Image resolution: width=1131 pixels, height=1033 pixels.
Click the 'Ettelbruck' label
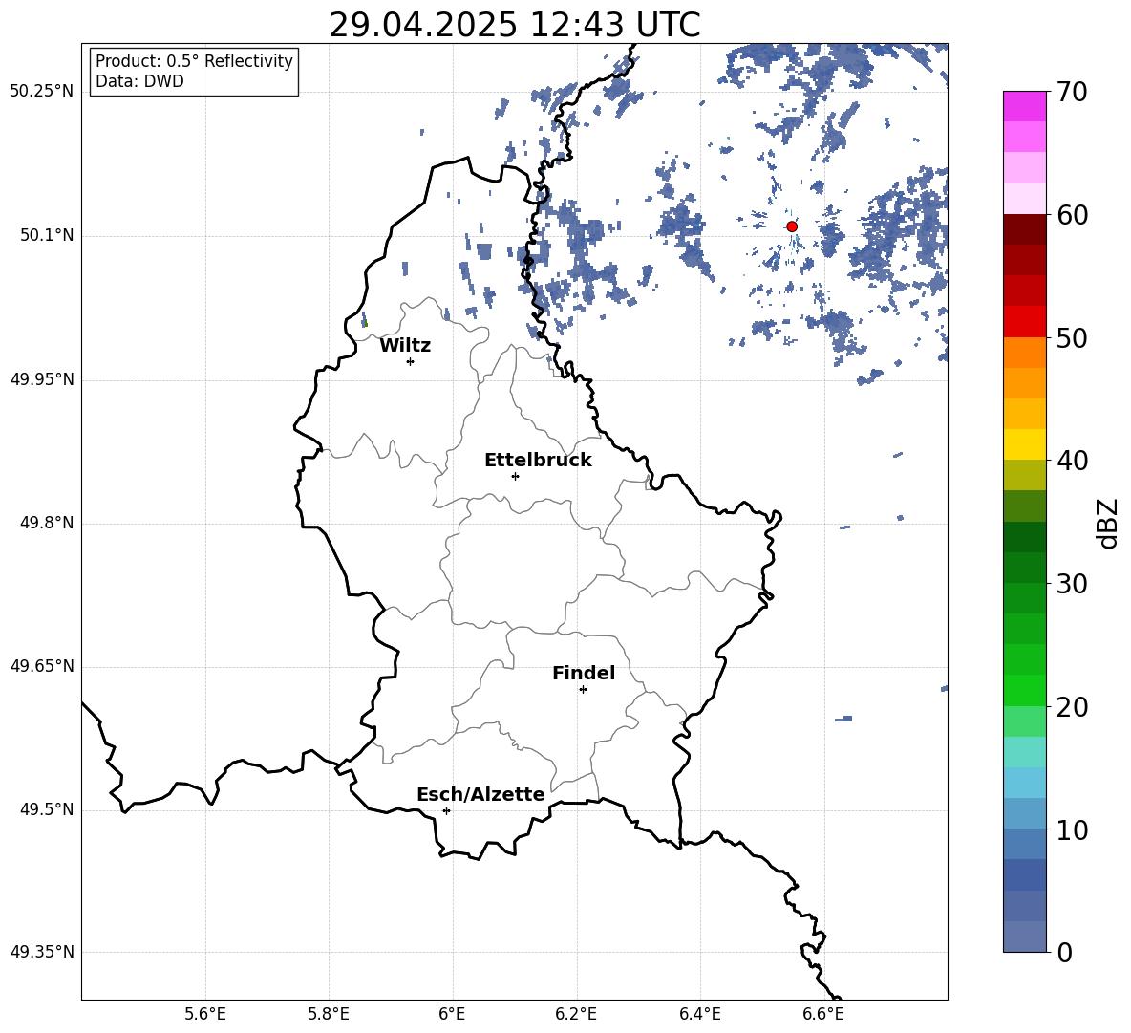tap(538, 461)
